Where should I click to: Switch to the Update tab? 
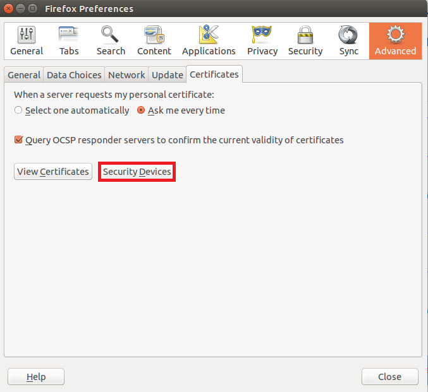[x=168, y=75]
